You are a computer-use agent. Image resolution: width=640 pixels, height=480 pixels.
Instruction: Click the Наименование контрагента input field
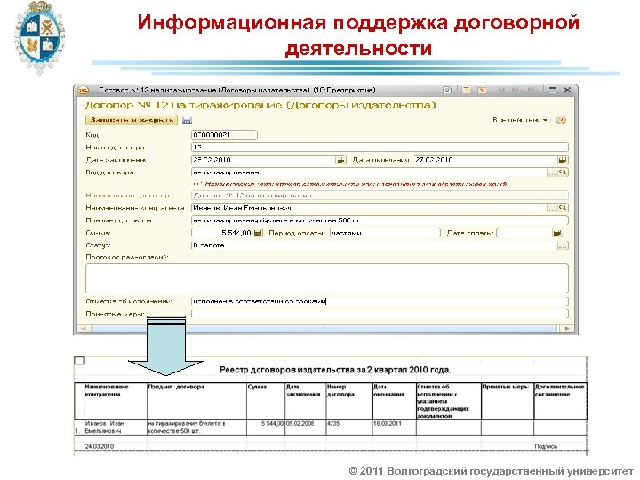tap(369, 208)
